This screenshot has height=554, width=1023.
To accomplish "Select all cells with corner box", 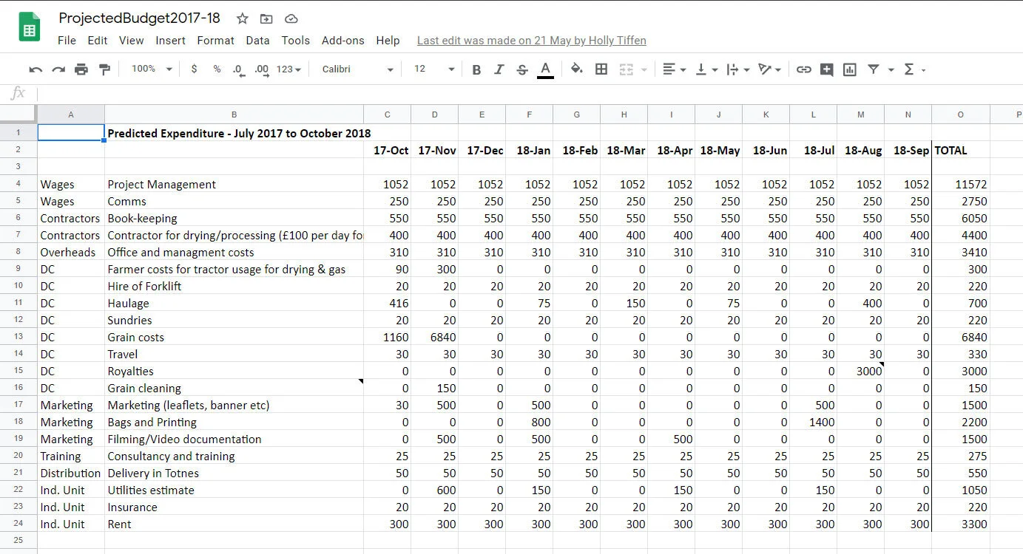I will (x=18, y=114).
